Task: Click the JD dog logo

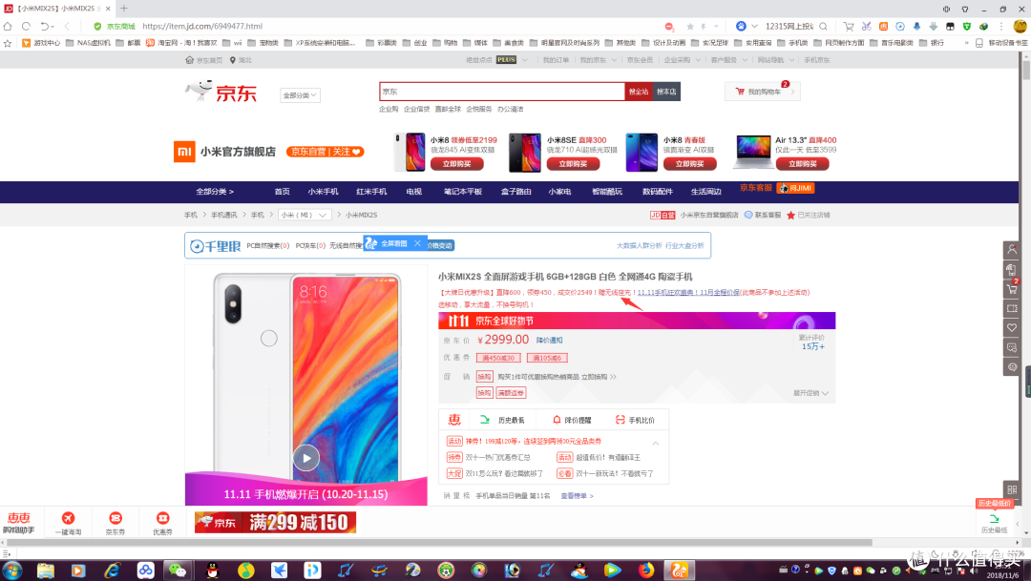Action: pyautogui.click(x=221, y=92)
